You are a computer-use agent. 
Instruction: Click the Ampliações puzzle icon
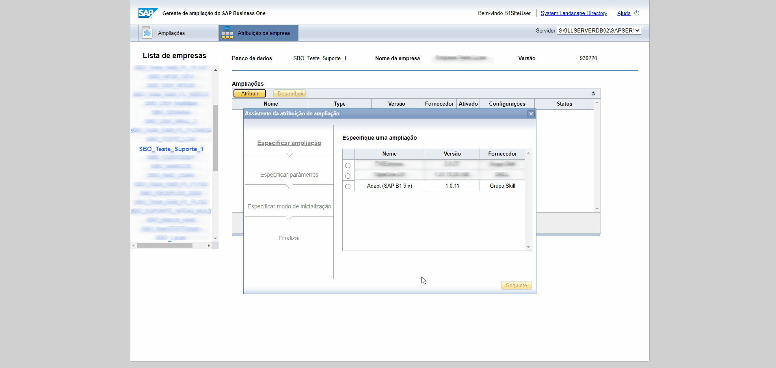tap(147, 33)
